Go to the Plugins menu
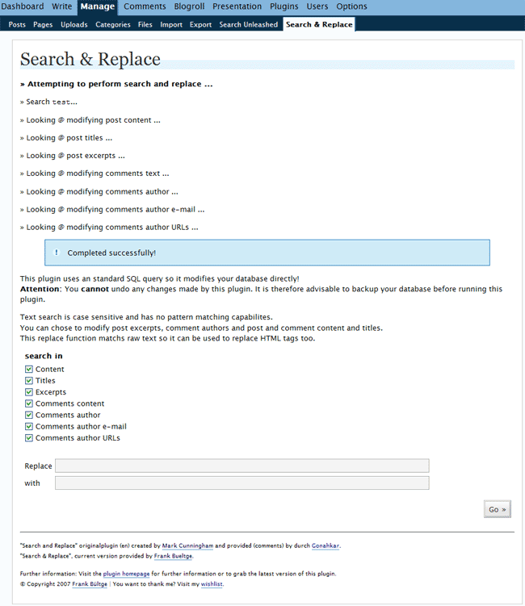Viewport: 525px width, 606px height. [x=284, y=6]
